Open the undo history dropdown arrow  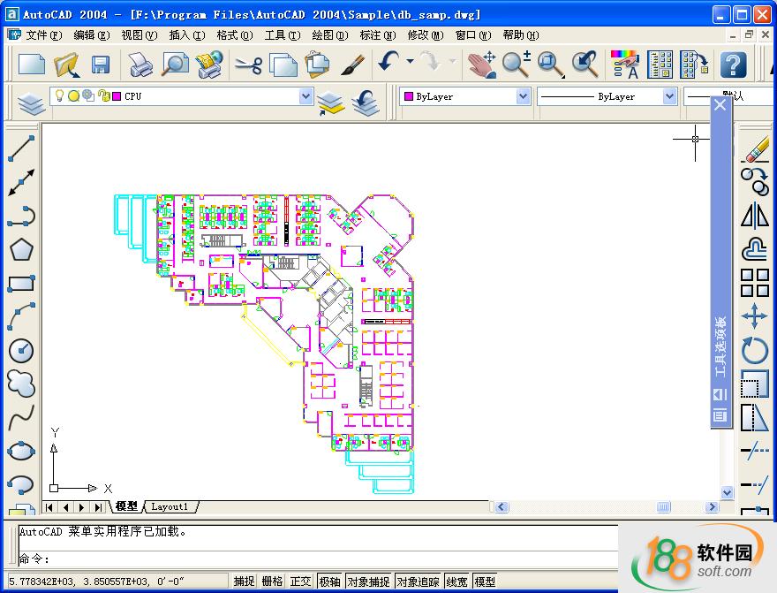410,62
